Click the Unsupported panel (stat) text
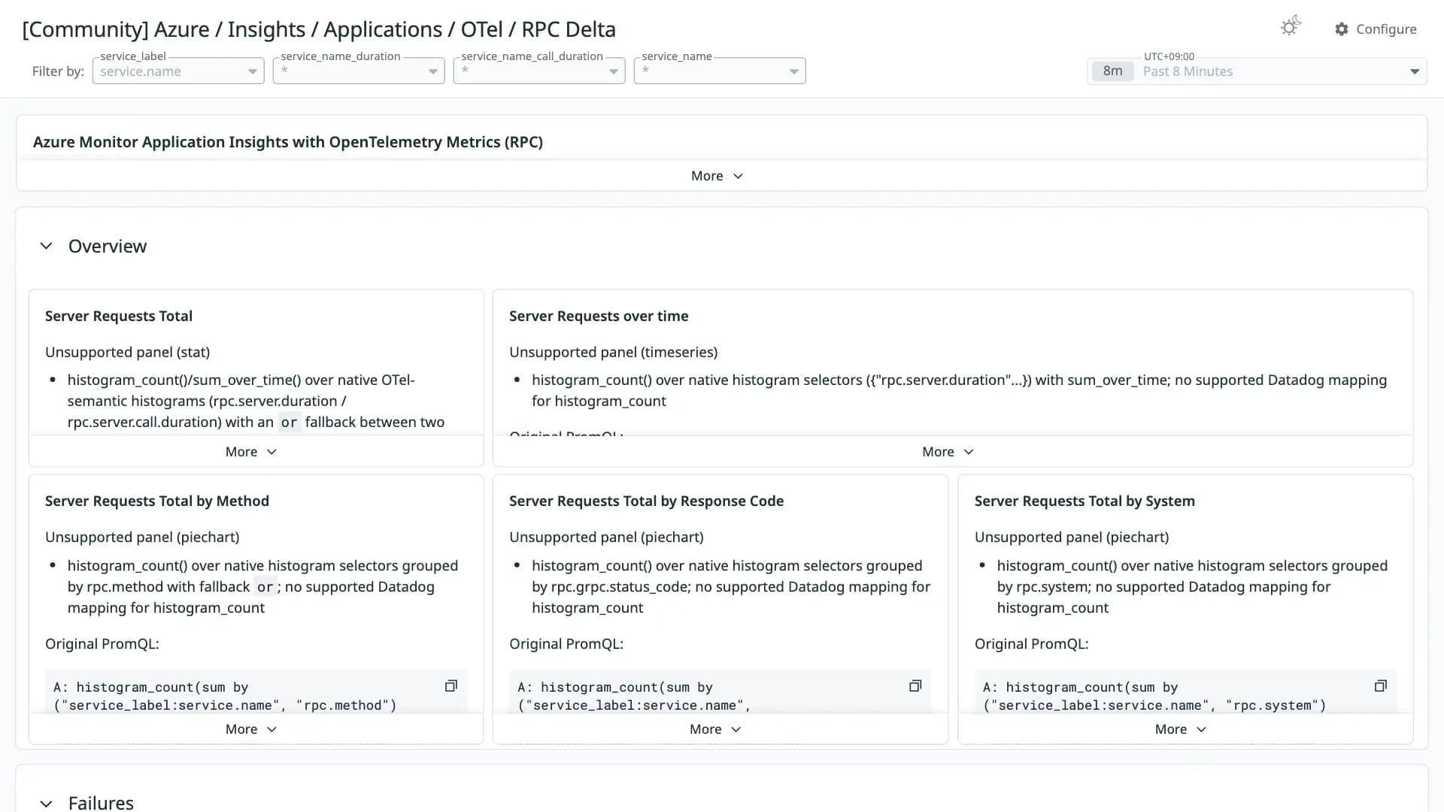 [127, 352]
